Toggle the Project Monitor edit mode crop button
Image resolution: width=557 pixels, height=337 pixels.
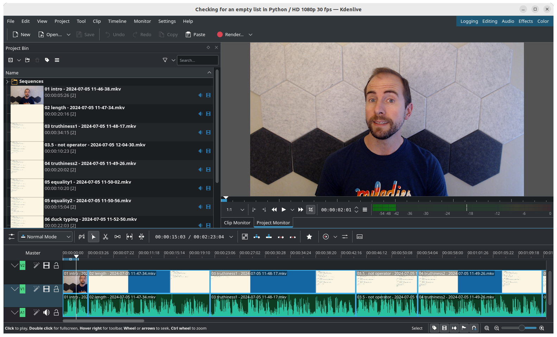pyautogui.click(x=311, y=210)
